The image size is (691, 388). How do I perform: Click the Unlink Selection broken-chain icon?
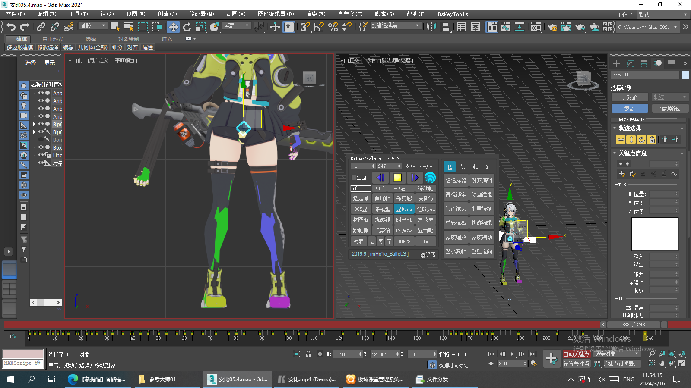[54, 27]
